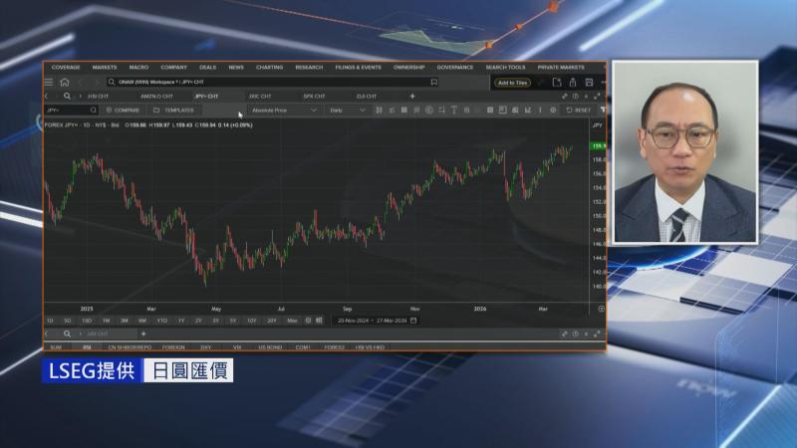Select the YTD time range
The image size is (797, 448).
pyautogui.click(x=161, y=321)
